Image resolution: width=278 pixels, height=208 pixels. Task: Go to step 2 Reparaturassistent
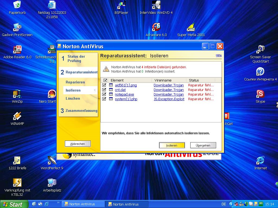[79, 72]
